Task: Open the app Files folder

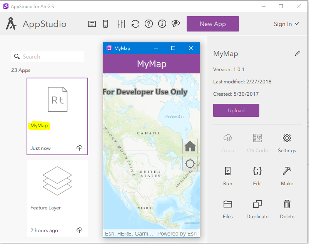Action: pyautogui.click(x=227, y=209)
